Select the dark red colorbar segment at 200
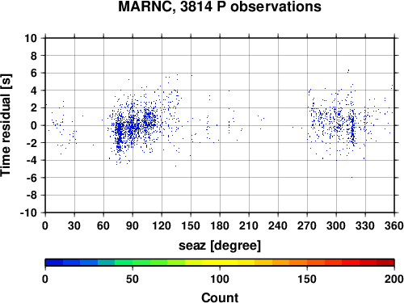This screenshot has height=303, width=404. tap(385, 263)
